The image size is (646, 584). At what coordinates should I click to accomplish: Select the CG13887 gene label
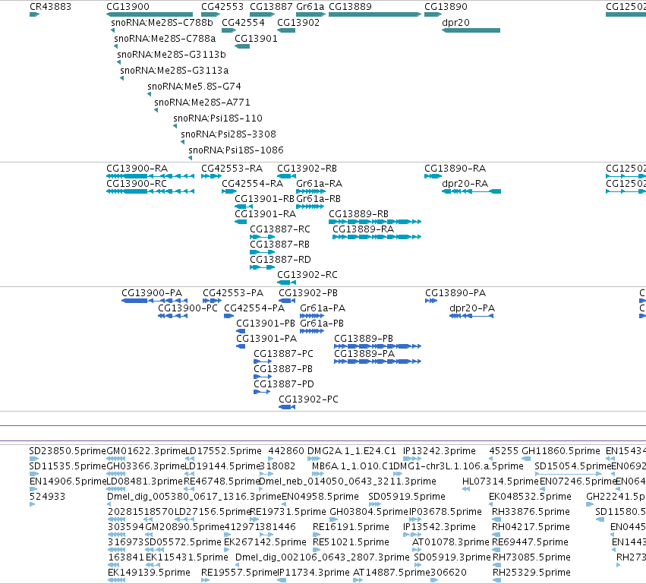coord(271,7)
